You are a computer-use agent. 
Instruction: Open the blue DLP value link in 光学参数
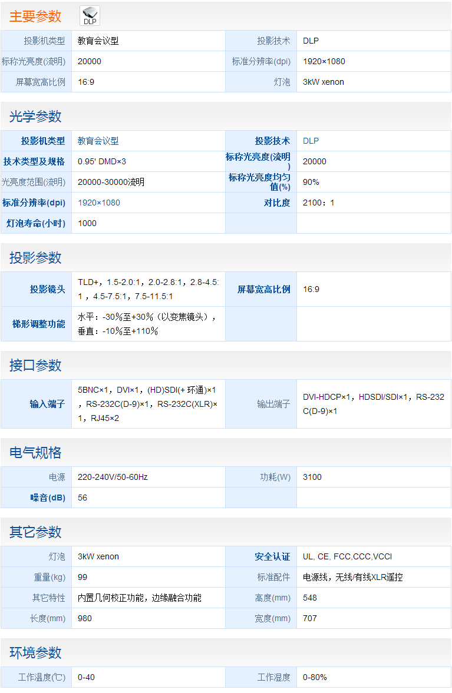pyautogui.click(x=311, y=141)
